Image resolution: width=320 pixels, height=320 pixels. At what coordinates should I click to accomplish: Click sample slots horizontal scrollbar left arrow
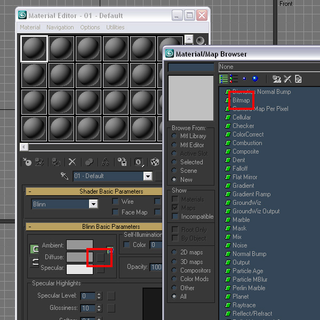24,147
